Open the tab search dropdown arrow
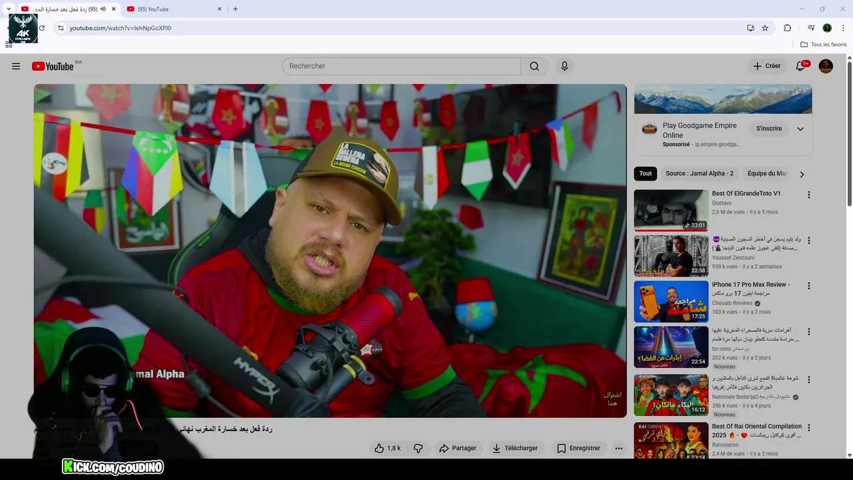853x480 pixels. click(x=9, y=9)
